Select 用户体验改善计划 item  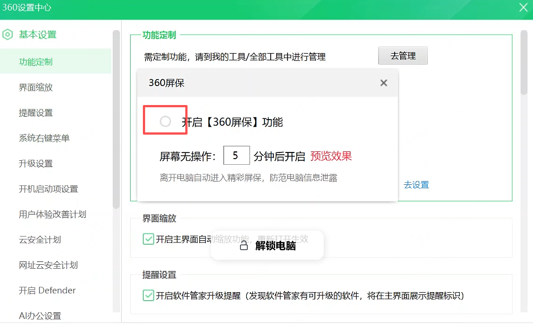coord(52,215)
